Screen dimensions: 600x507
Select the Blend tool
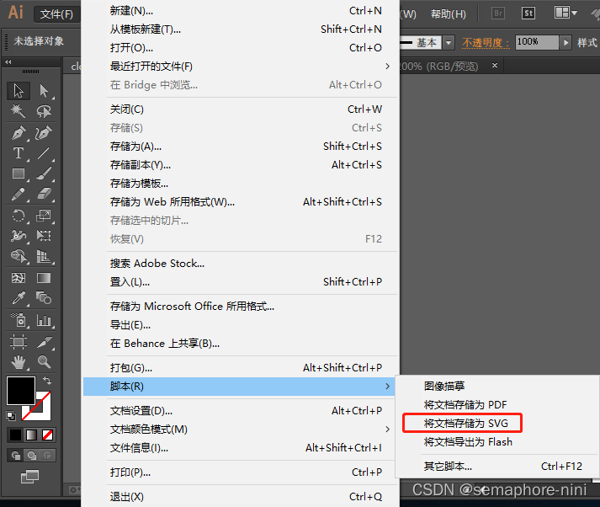pos(44,298)
